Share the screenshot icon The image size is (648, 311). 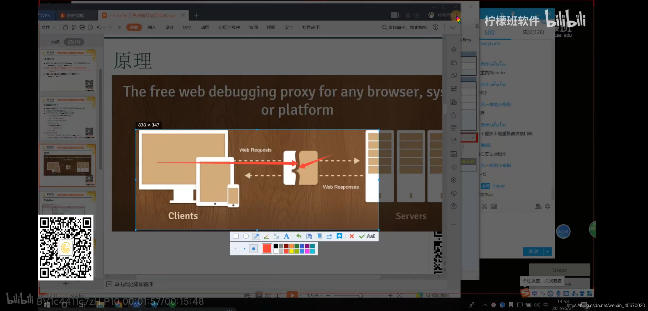(x=329, y=236)
